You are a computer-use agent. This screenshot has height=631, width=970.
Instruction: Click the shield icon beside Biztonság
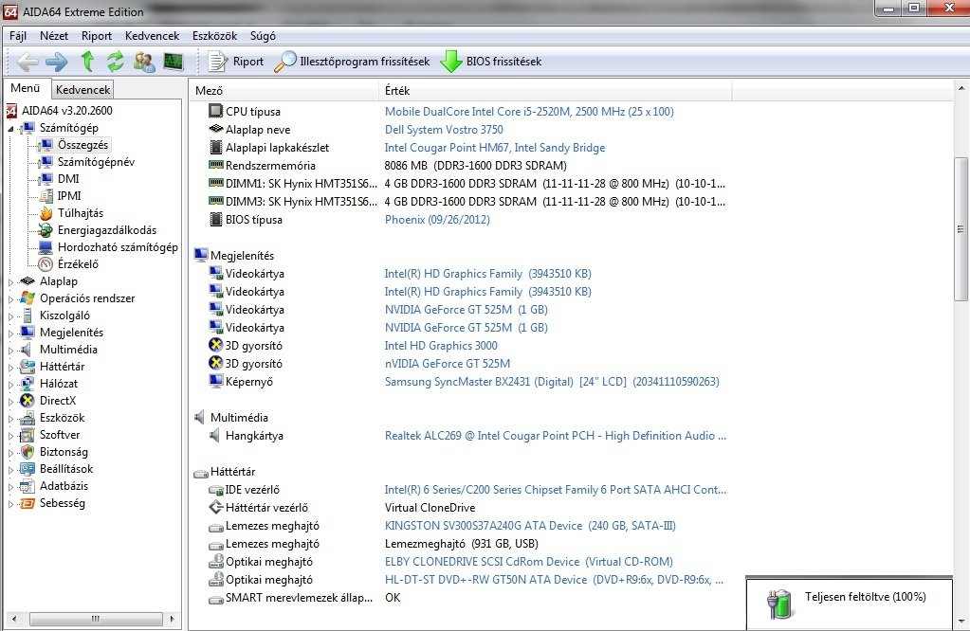27,452
